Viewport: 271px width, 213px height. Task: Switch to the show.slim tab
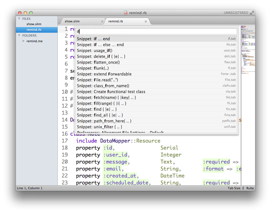[72, 22]
